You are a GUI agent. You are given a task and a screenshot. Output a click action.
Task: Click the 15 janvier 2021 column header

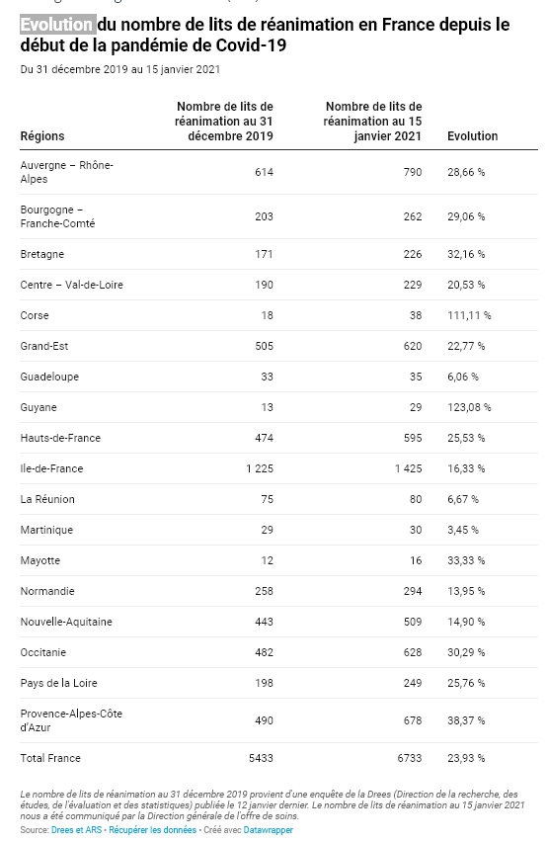pyautogui.click(x=372, y=121)
